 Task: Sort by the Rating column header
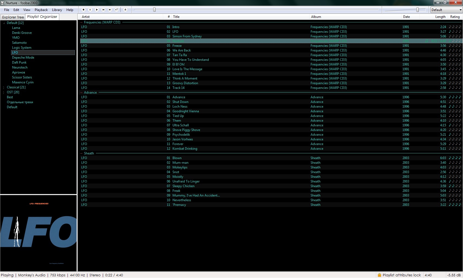(x=455, y=17)
